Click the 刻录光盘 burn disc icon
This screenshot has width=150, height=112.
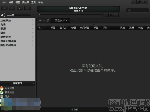2,88
